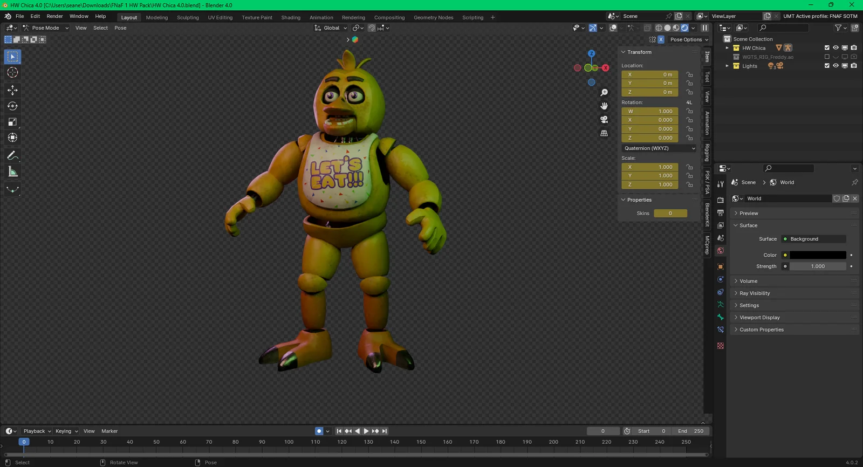Click the viewport zoom magnifier icon
Screen dimensions: 863x467
[604, 93]
